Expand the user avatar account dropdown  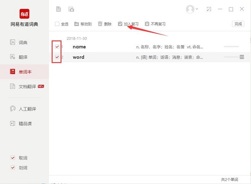click(192, 9)
